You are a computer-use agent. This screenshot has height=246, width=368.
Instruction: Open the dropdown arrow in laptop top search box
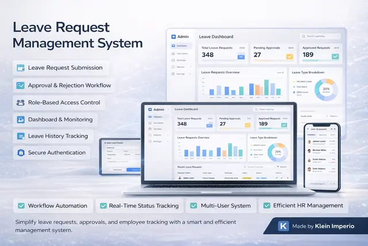pyautogui.click(x=287, y=109)
